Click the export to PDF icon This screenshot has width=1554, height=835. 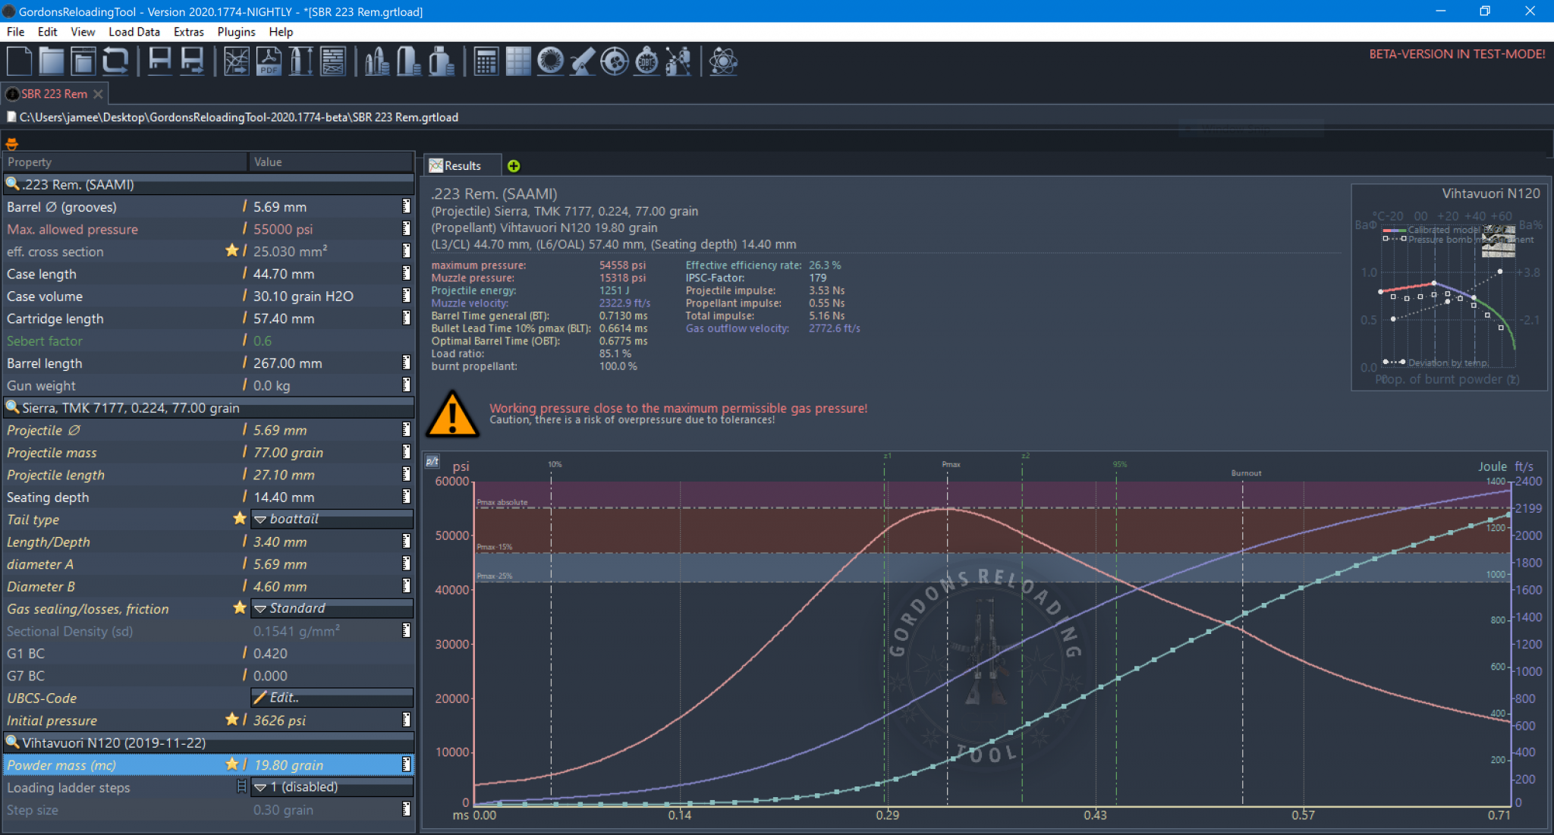click(269, 61)
